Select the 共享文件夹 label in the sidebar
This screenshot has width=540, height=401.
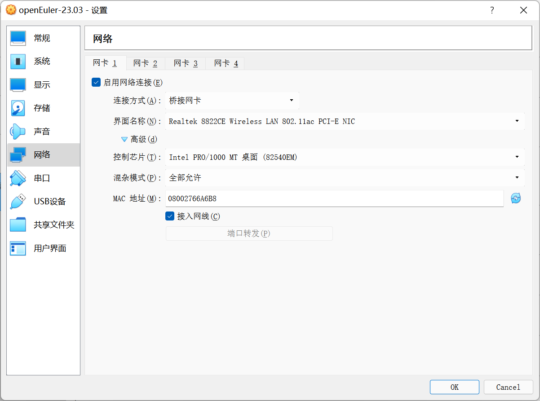click(54, 225)
